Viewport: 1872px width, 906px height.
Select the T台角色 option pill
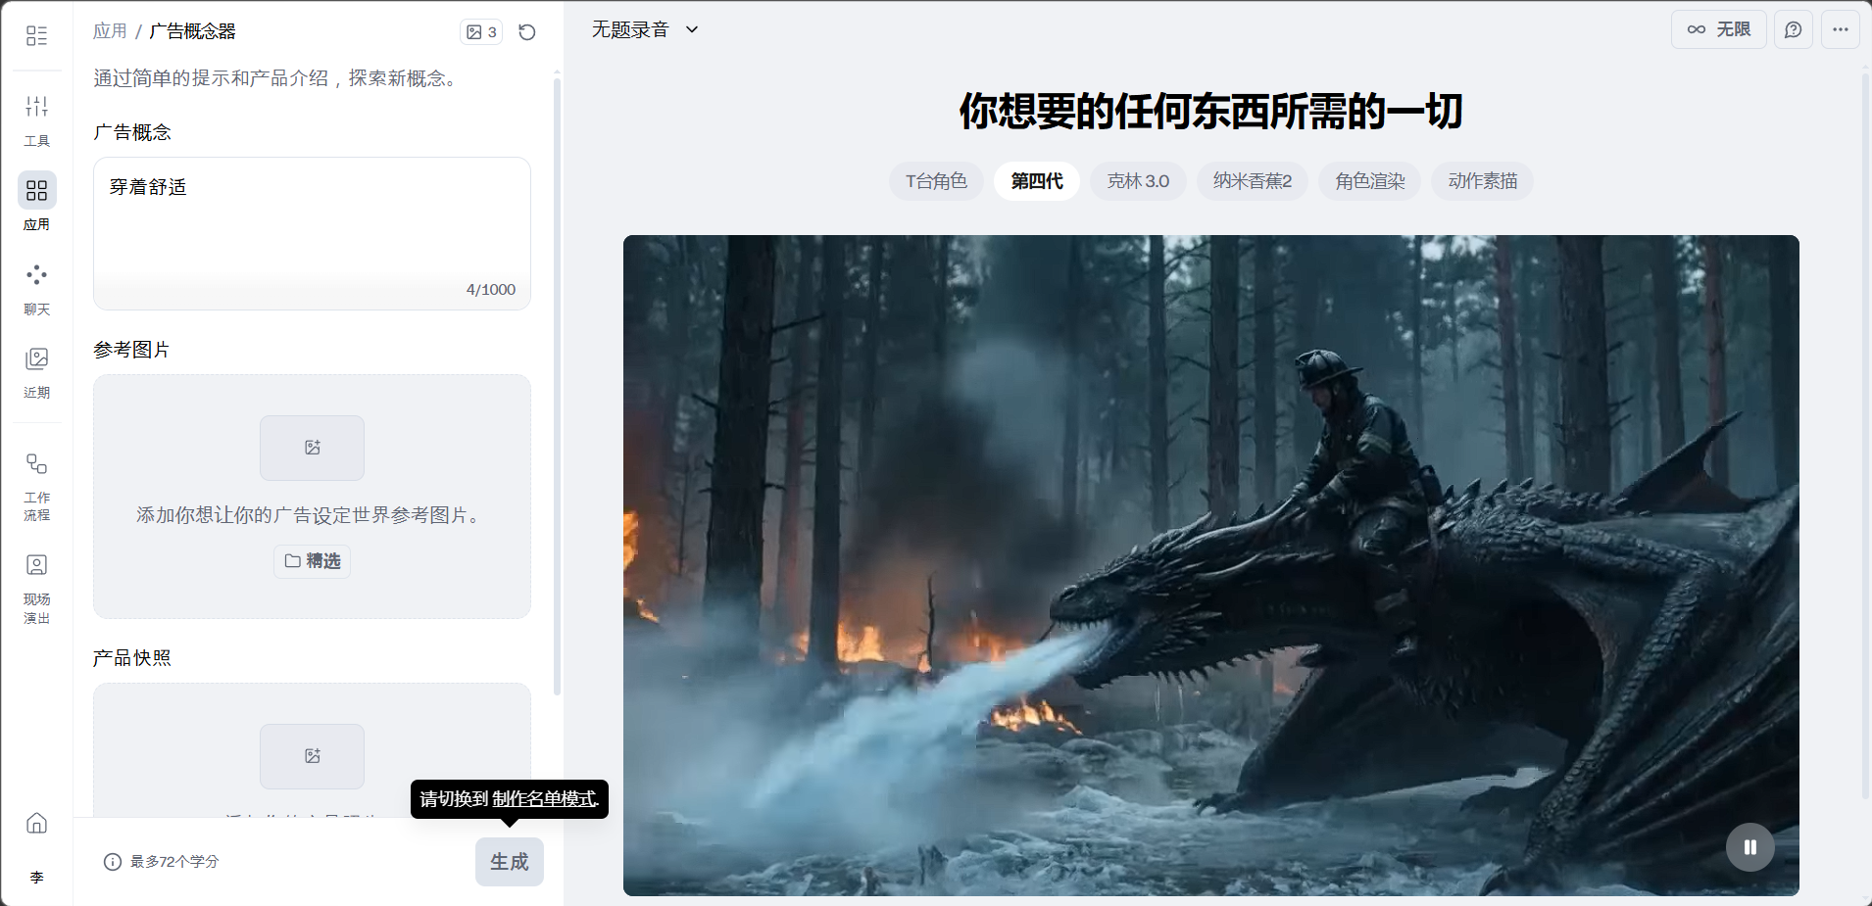tap(936, 181)
